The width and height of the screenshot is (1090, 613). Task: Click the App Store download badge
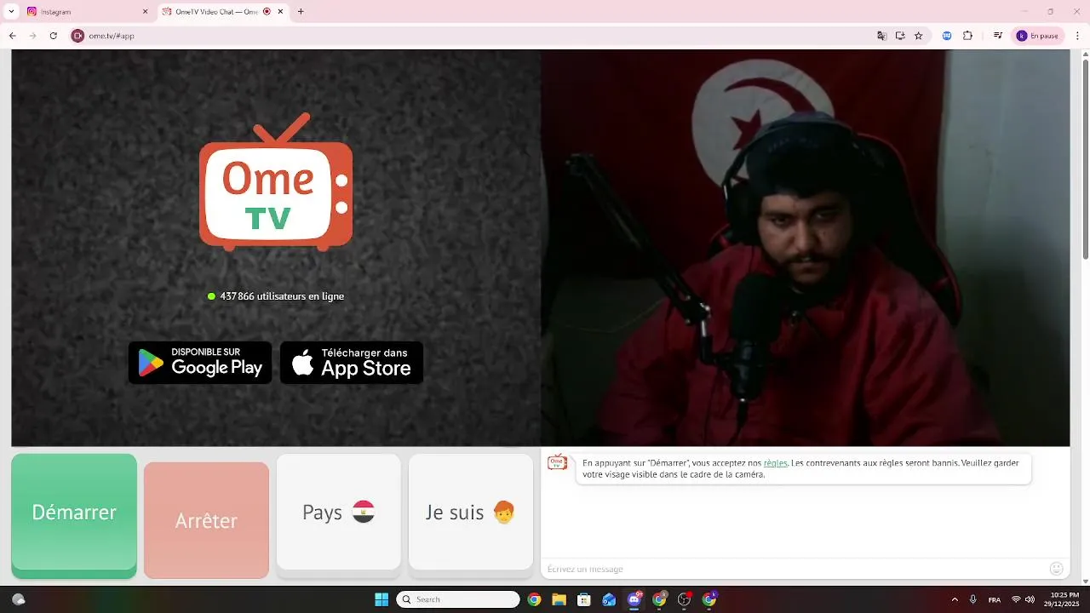[x=352, y=363]
